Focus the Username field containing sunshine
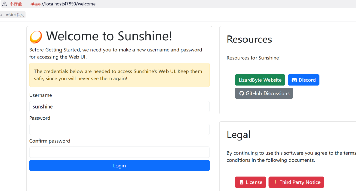 point(119,106)
